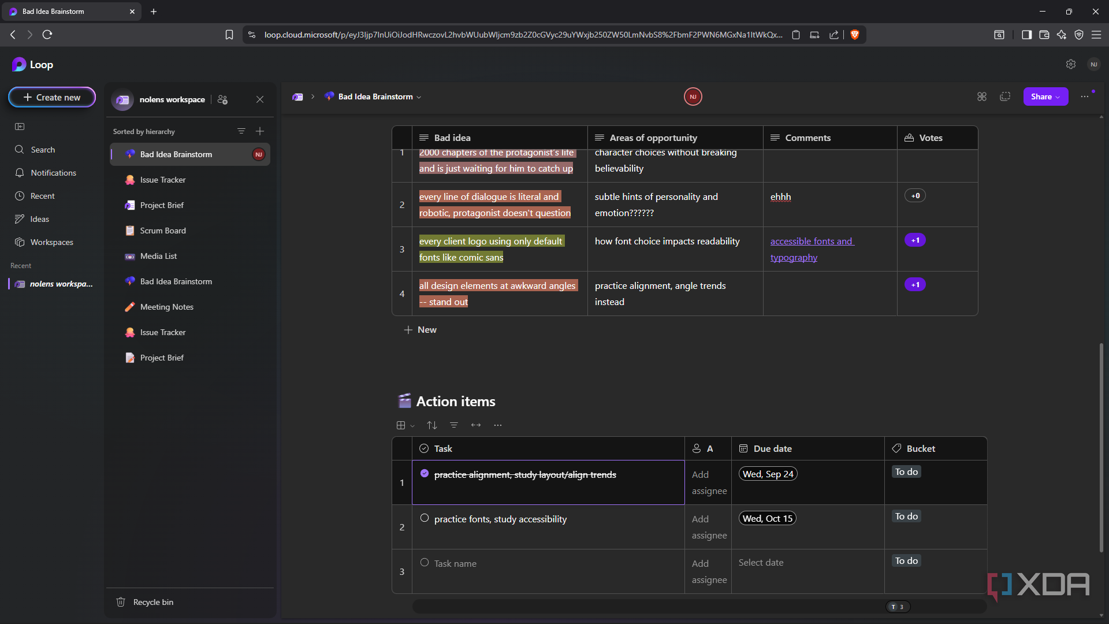Image resolution: width=1109 pixels, height=624 pixels.
Task: Open workspace members icon next to nolens workspace
Action: coord(222,99)
